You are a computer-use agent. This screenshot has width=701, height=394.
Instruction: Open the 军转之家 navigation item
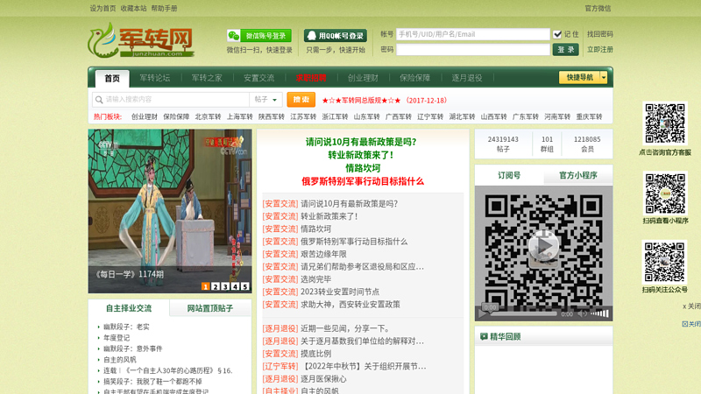[207, 78]
